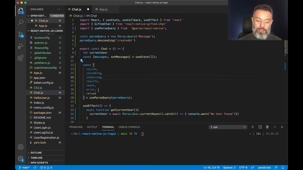303x170 pixels.
Task: Change indentation via Spaces: 2
Action: click(x=229, y=168)
